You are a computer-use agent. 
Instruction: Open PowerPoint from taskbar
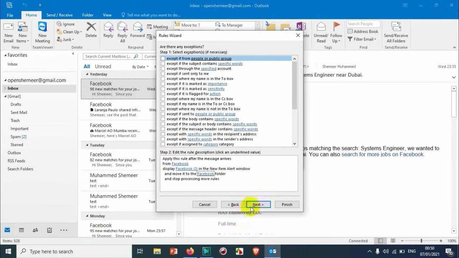click(x=174, y=251)
